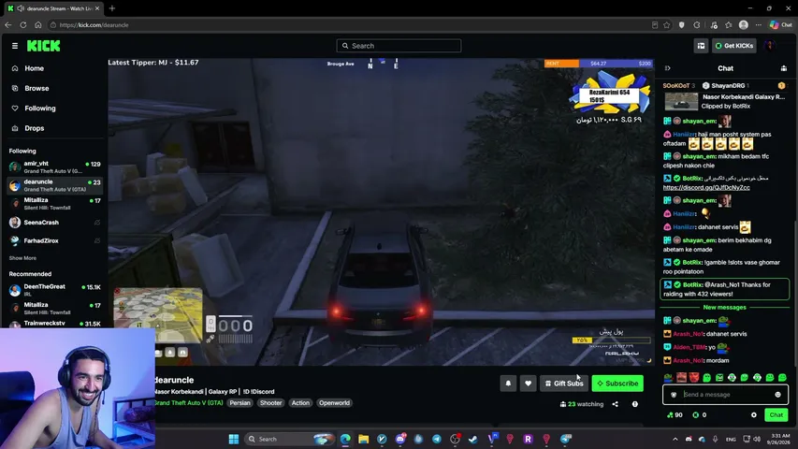
Task: Open the Windows Start menu
Action: pos(234,439)
